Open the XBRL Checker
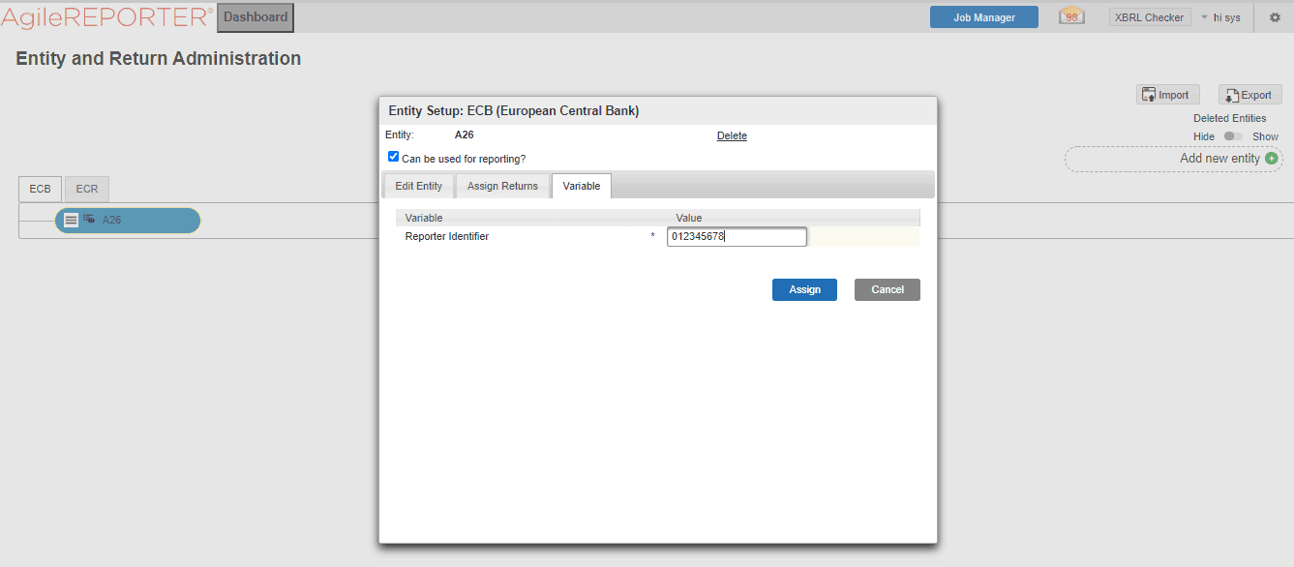This screenshot has height=567, width=1294. pos(1149,16)
